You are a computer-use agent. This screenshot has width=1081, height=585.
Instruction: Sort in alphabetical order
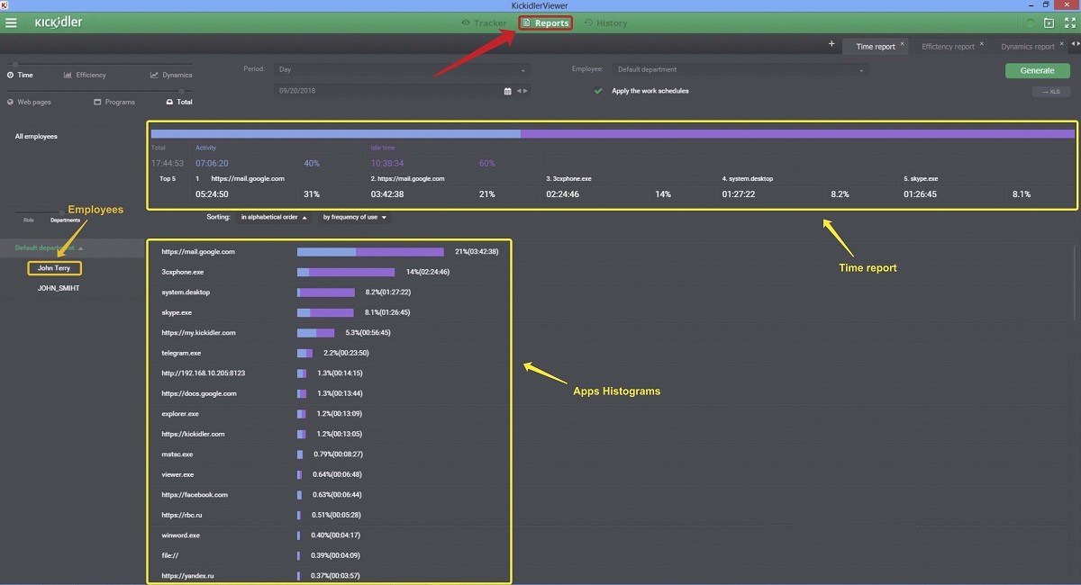pos(274,217)
